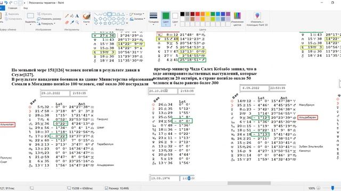Click the 29.10.2022 date box on canvas

55,93
